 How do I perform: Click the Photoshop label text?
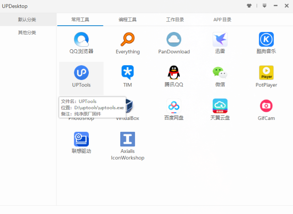click(81, 119)
